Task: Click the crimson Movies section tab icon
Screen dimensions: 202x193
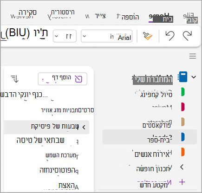Action: pyautogui.click(x=183, y=107)
